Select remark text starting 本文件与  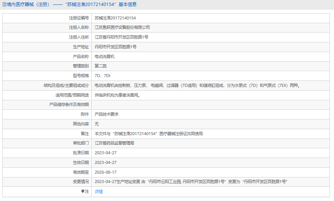point(149,134)
